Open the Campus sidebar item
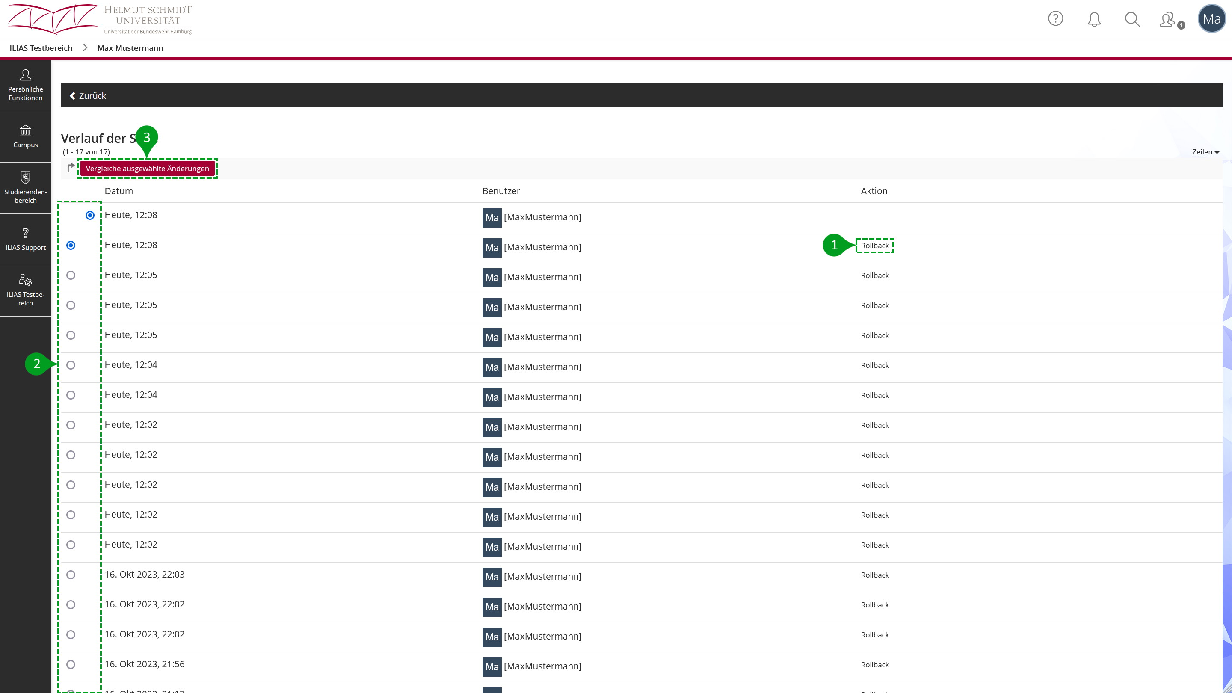 [25, 137]
